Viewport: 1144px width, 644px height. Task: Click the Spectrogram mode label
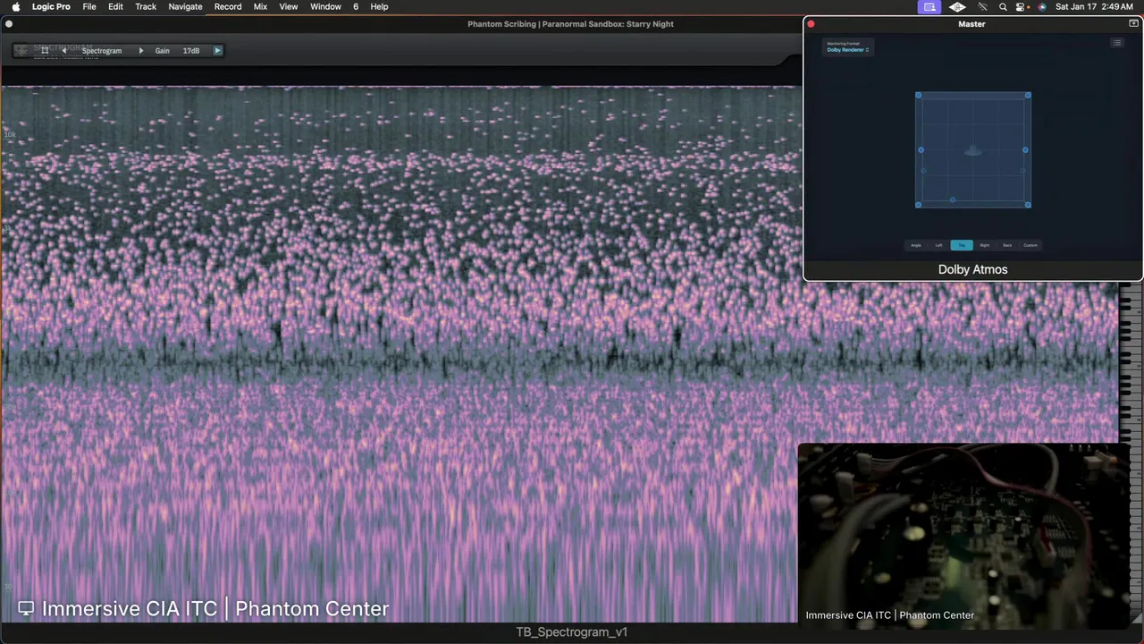click(102, 51)
